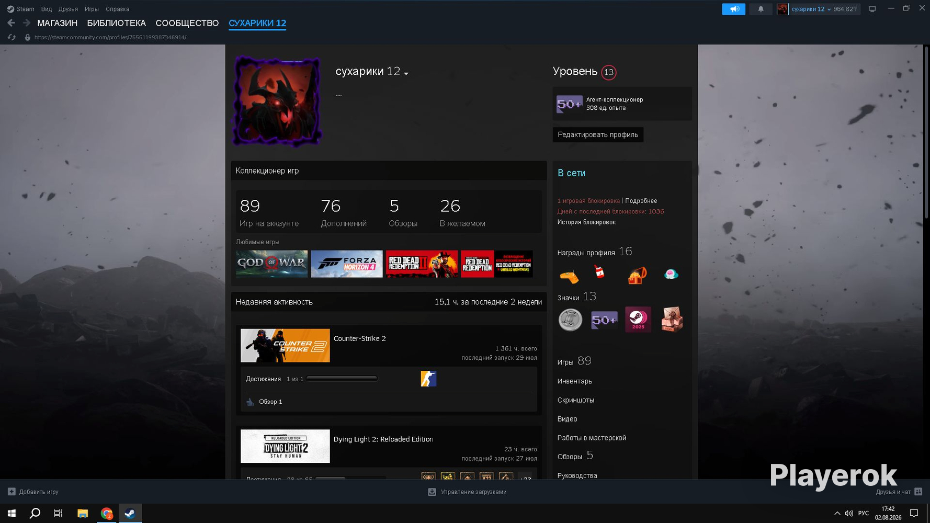Click the Редактировать профиль button
Image resolution: width=930 pixels, height=523 pixels.
pos(598,134)
